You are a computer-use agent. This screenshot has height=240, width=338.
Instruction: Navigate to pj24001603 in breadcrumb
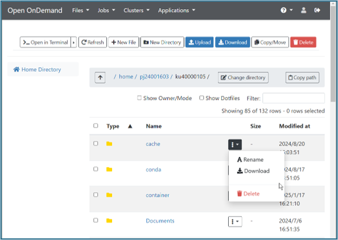(154, 77)
